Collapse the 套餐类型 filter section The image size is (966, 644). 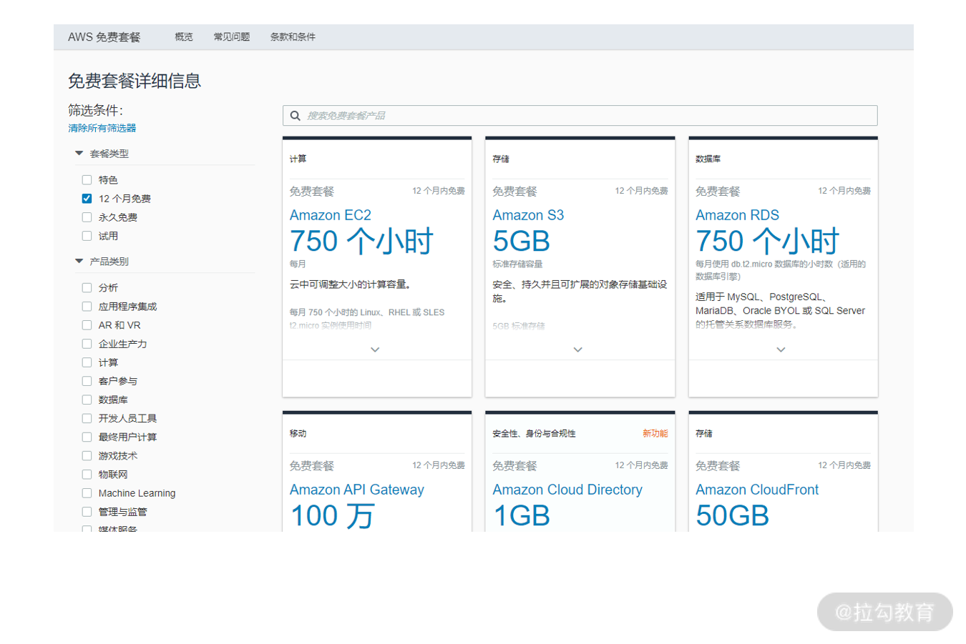click(79, 154)
